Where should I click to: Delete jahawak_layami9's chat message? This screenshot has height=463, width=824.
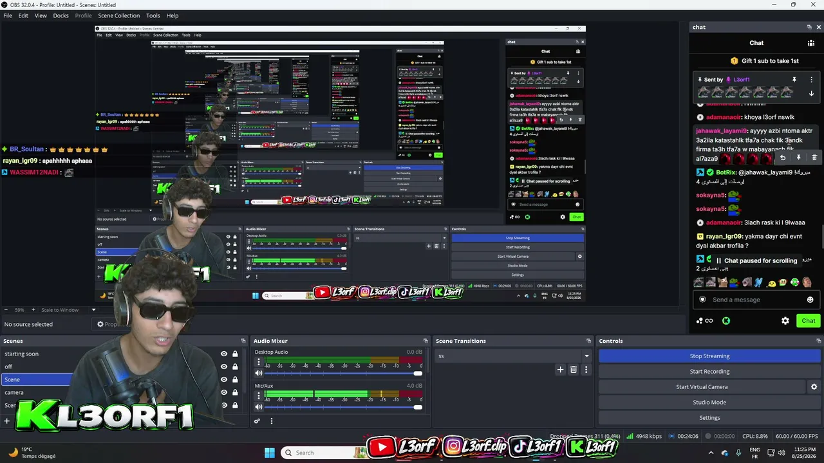[x=814, y=158]
